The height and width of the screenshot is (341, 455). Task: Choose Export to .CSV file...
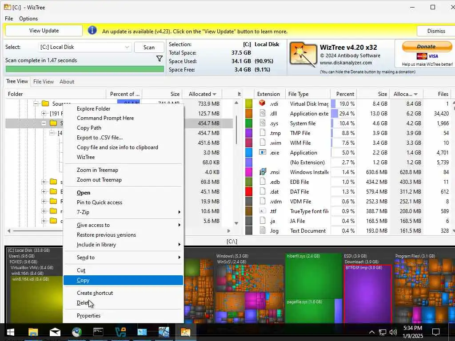(x=124, y=138)
